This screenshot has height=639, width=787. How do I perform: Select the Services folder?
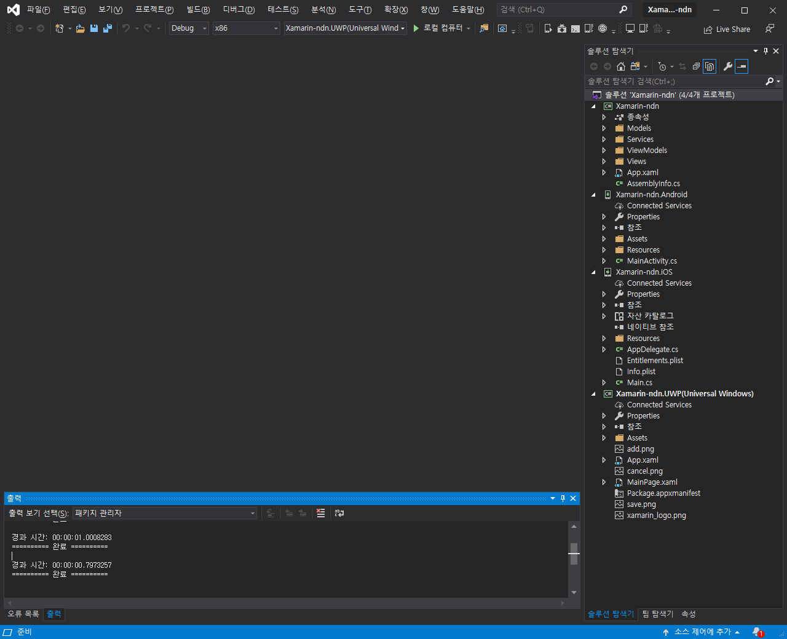coord(640,139)
